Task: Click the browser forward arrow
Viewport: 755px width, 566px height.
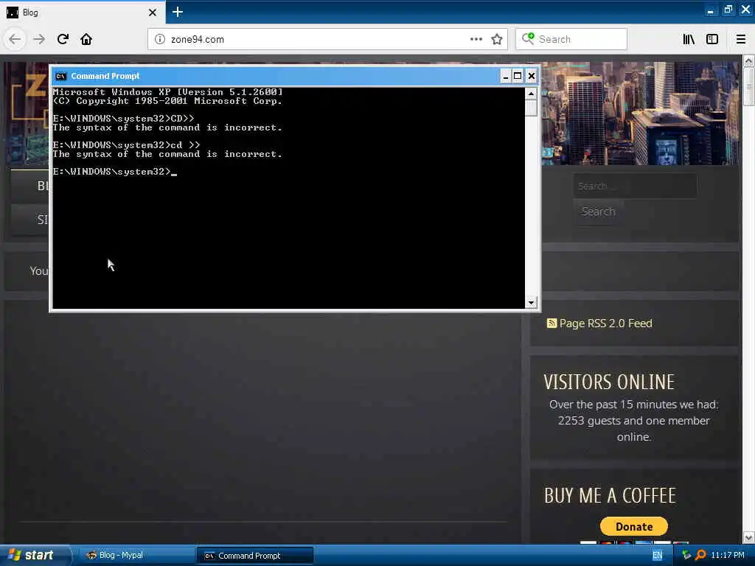Action: (x=39, y=39)
